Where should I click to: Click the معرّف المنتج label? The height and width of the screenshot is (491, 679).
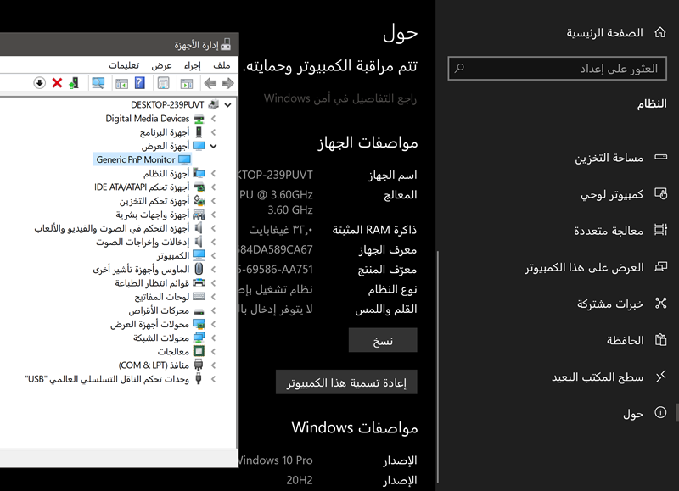(388, 270)
